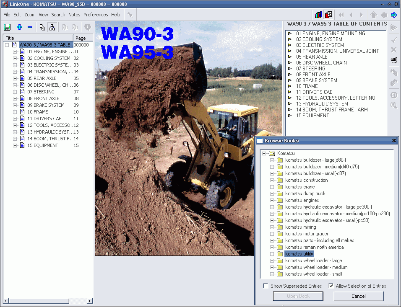Expand komatsu utility folder
Viewport: 401px width, 307px height.
point(272,254)
